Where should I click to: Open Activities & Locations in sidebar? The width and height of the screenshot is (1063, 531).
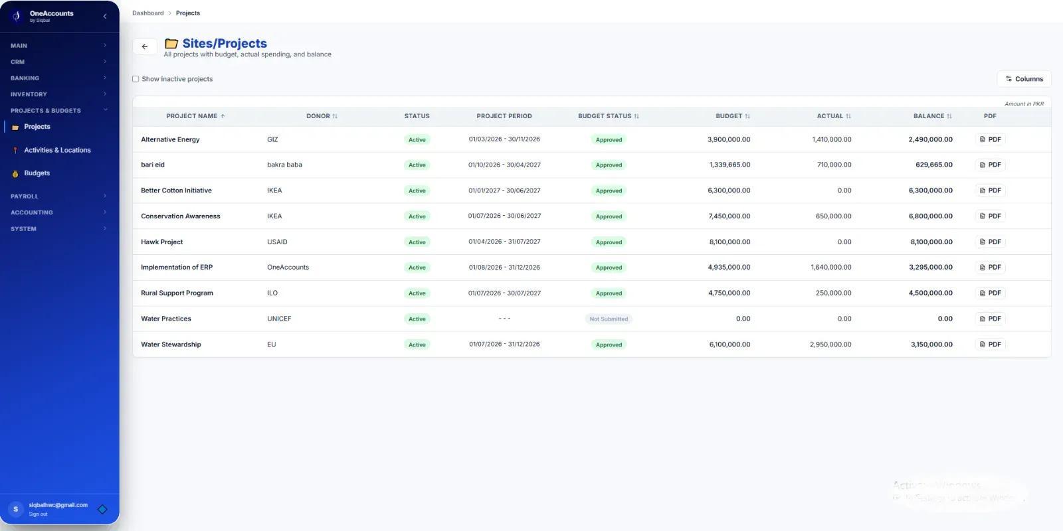(x=57, y=150)
